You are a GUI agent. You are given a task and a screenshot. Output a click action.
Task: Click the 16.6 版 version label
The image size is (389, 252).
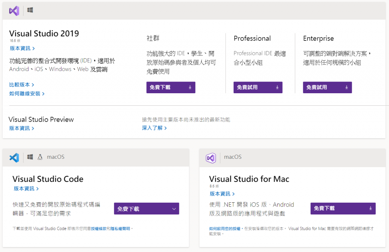pos(15,41)
